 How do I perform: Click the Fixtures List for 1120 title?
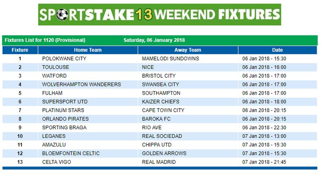45,40
